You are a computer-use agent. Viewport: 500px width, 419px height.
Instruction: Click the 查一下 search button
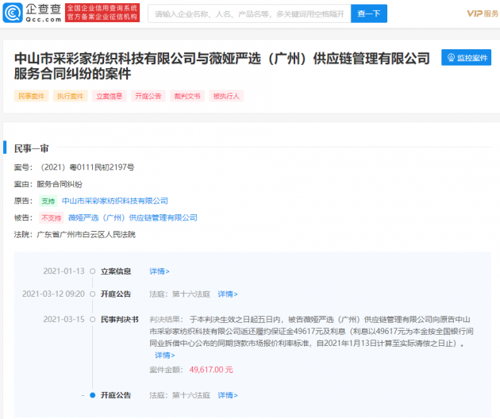pos(369,13)
